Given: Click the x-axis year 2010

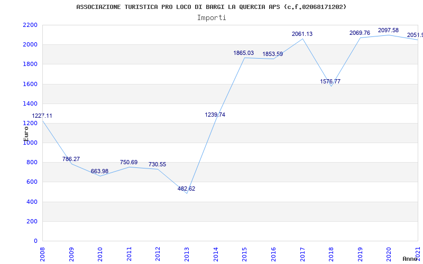Looking at the screenshot, I should (100, 254).
